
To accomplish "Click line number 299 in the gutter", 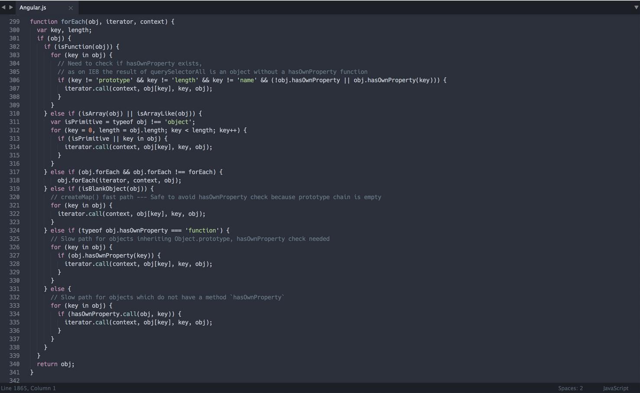I will [14, 22].
